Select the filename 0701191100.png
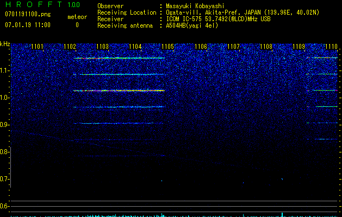The height and width of the screenshot is (217, 342). click(x=28, y=14)
